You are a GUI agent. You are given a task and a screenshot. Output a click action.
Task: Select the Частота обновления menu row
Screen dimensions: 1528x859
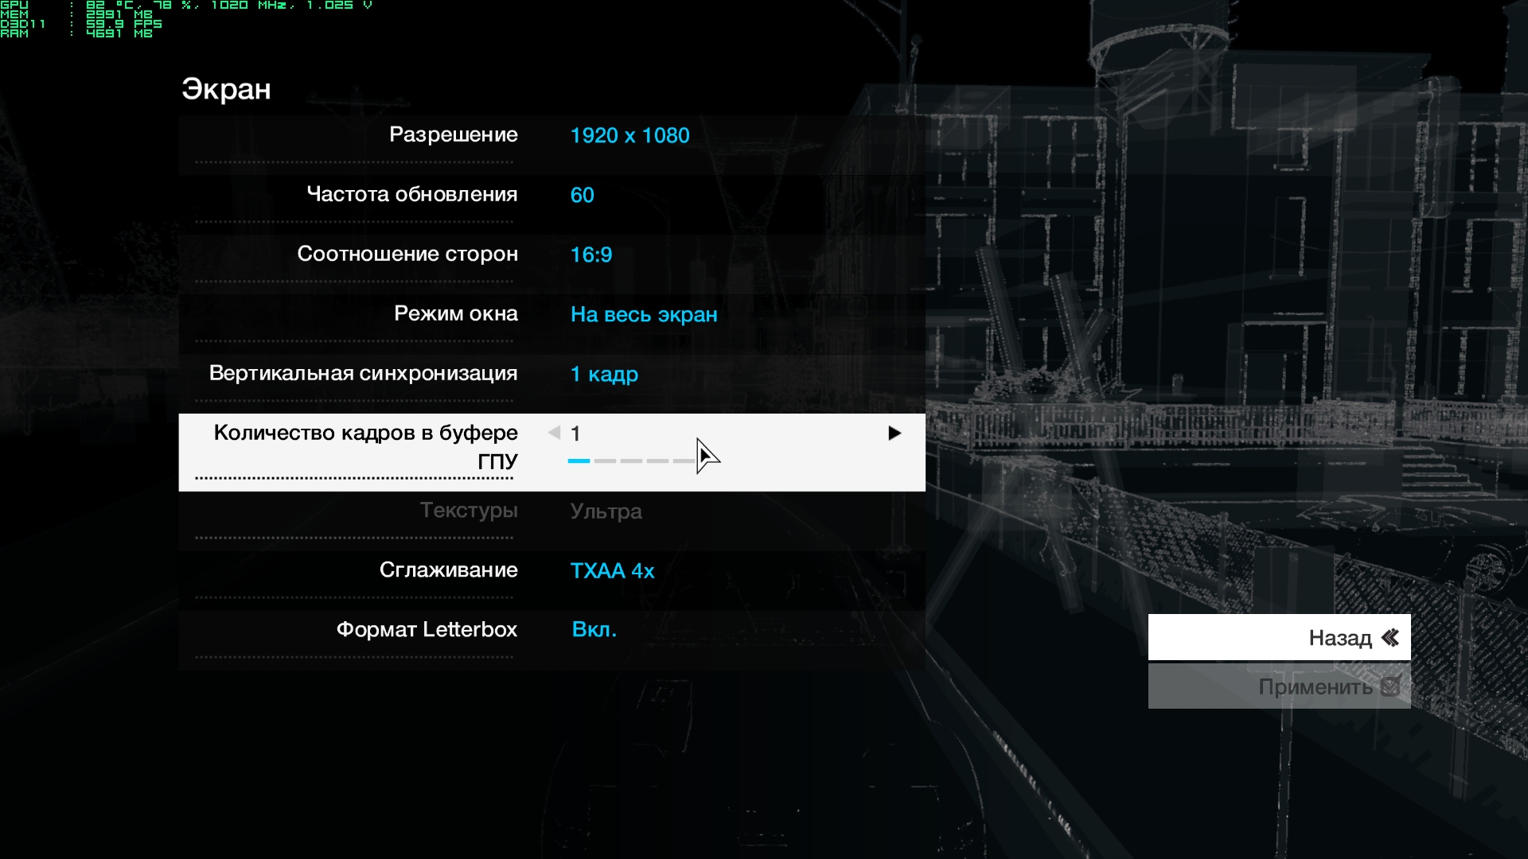pyautogui.click(x=411, y=195)
